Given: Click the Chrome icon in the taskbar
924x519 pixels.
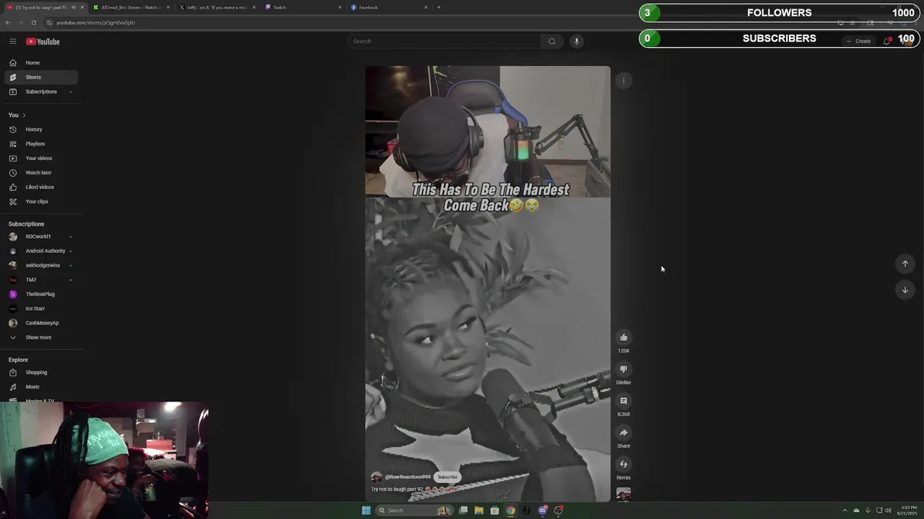Looking at the screenshot, I should (510, 510).
